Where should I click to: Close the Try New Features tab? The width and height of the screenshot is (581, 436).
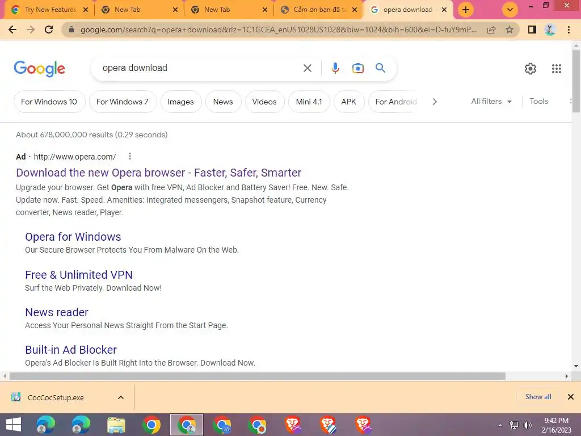(86, 10)
